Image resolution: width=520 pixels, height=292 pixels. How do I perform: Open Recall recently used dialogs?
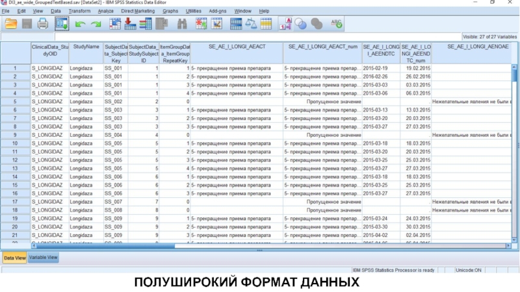coord(62,24)
